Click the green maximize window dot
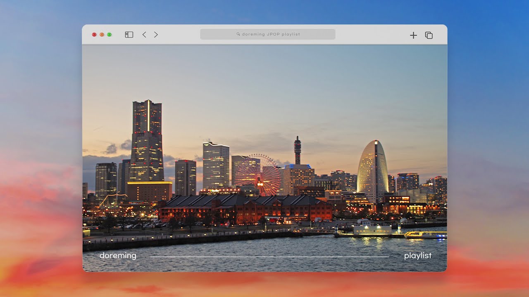The height and width of the screenshot is (297, 529). coord(110,35)
